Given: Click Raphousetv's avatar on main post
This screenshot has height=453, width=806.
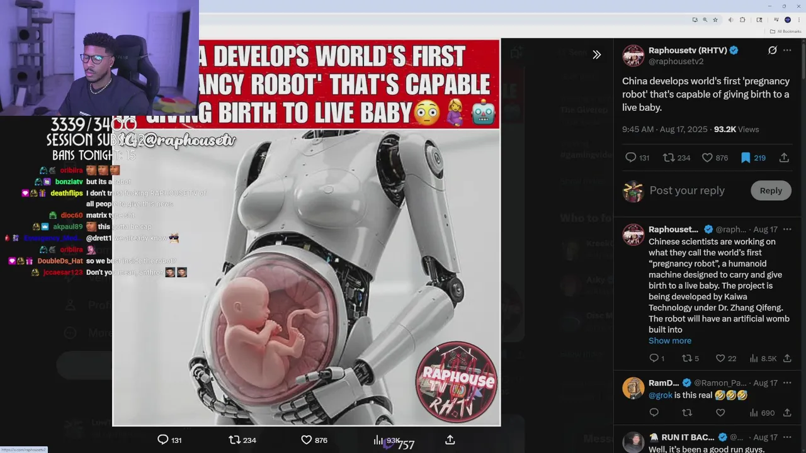Looking at the screenshot, I should [x=633, y=55].
